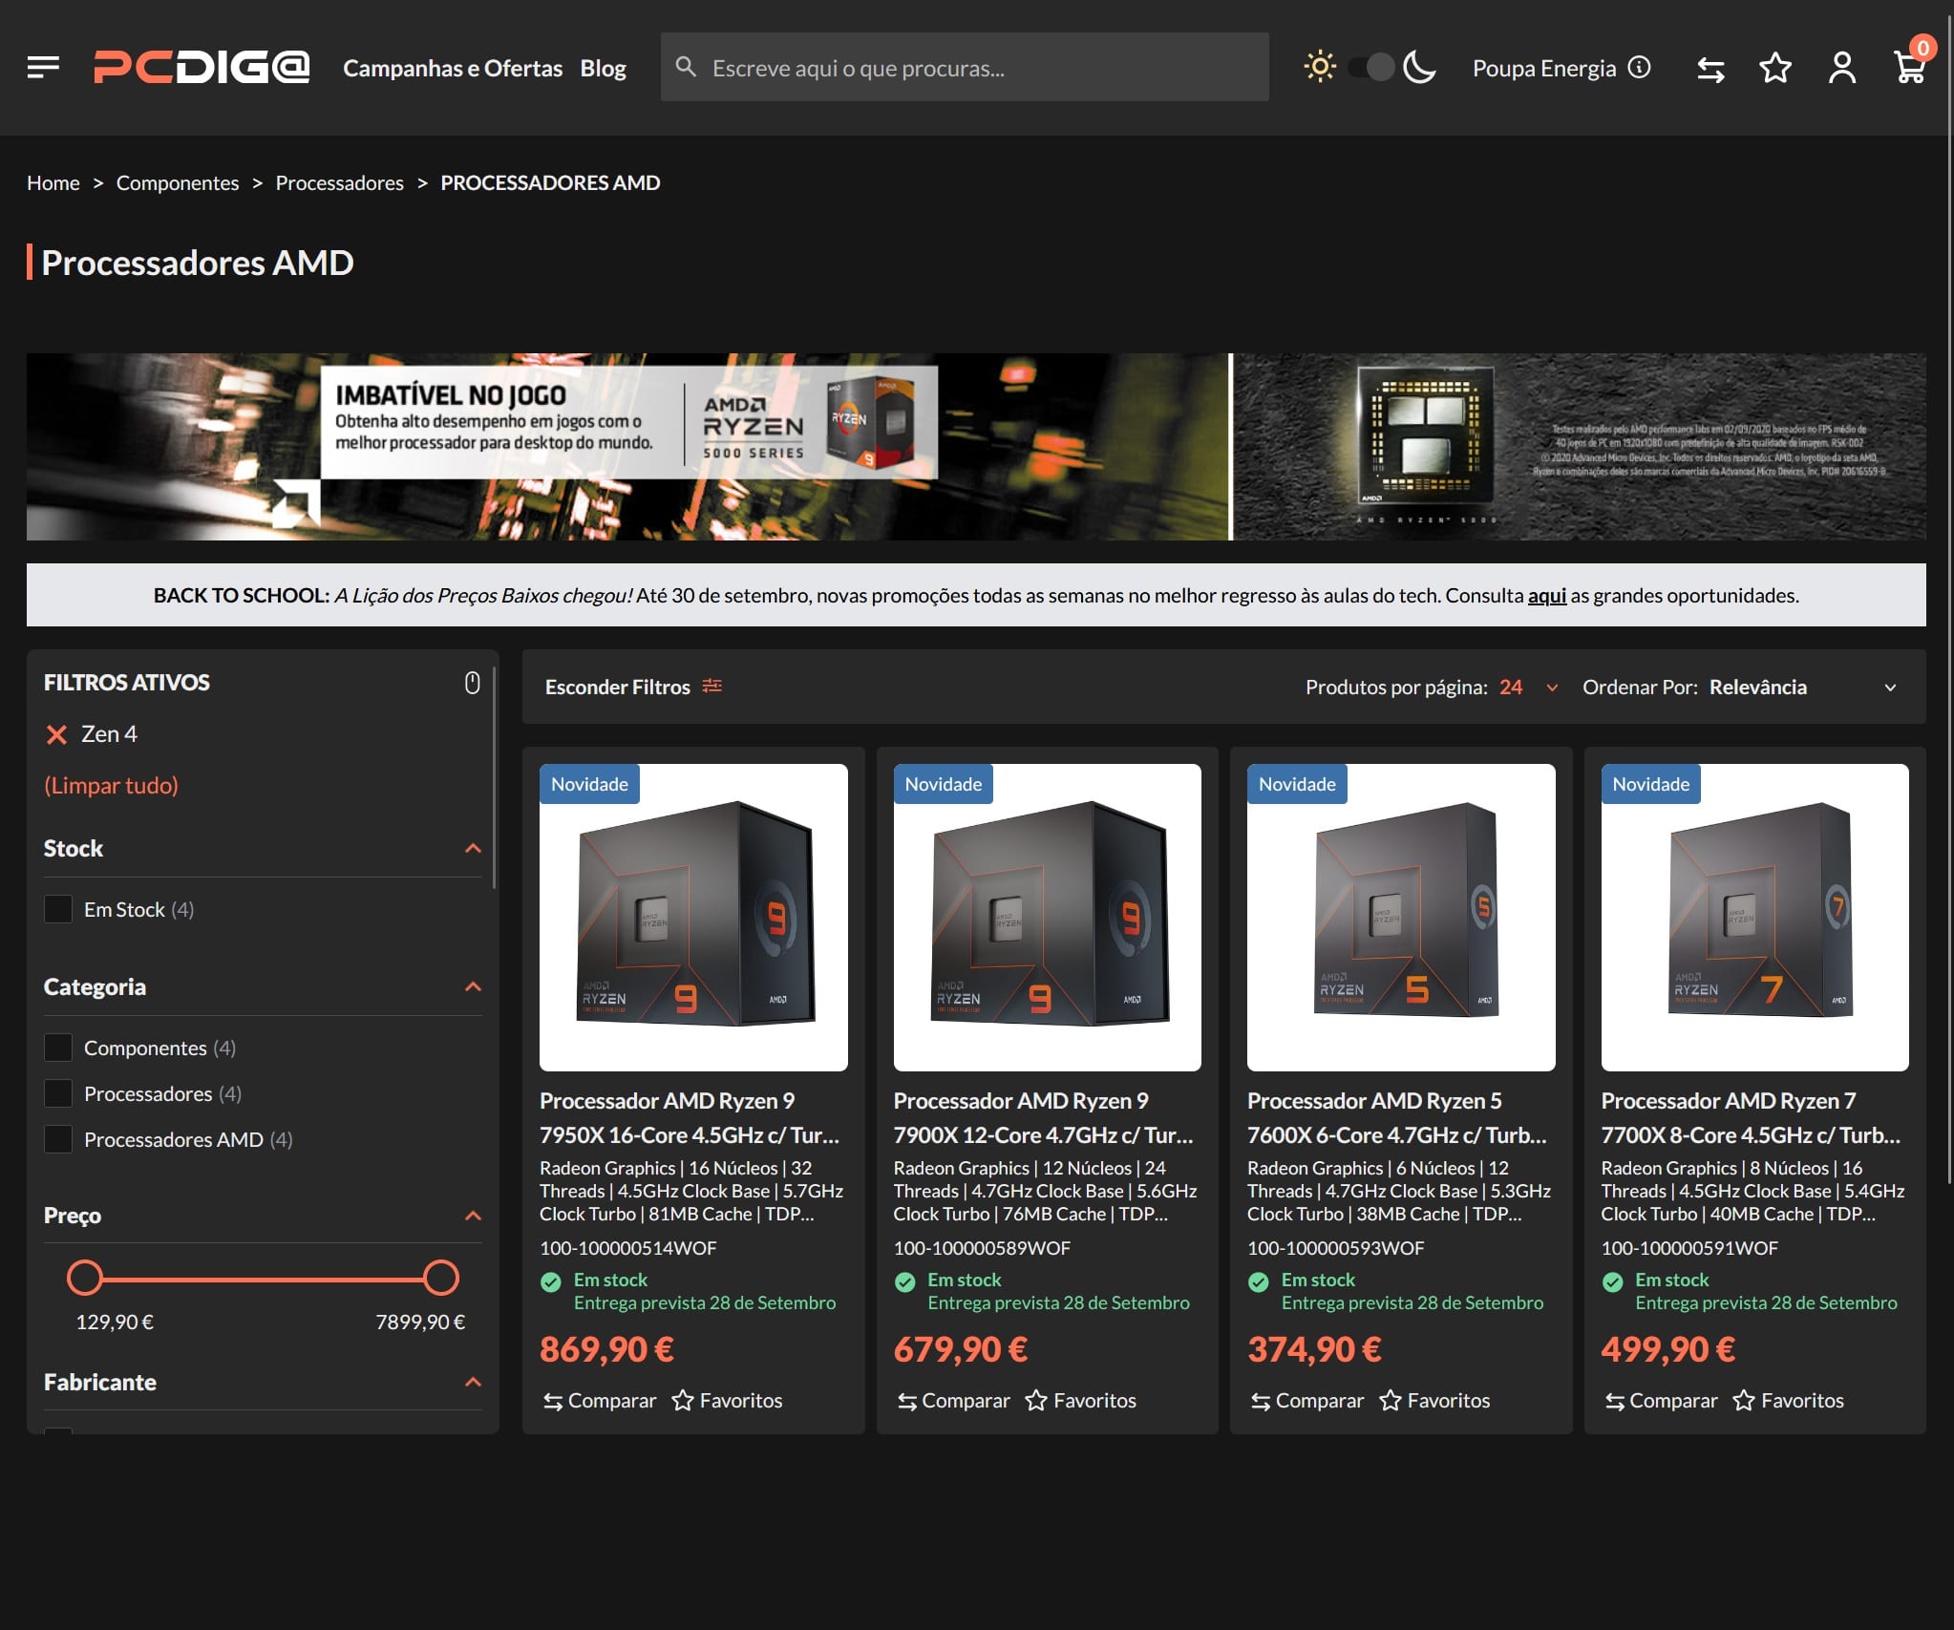
Task: Click the search input field
Action: click(x=965, y=68)
